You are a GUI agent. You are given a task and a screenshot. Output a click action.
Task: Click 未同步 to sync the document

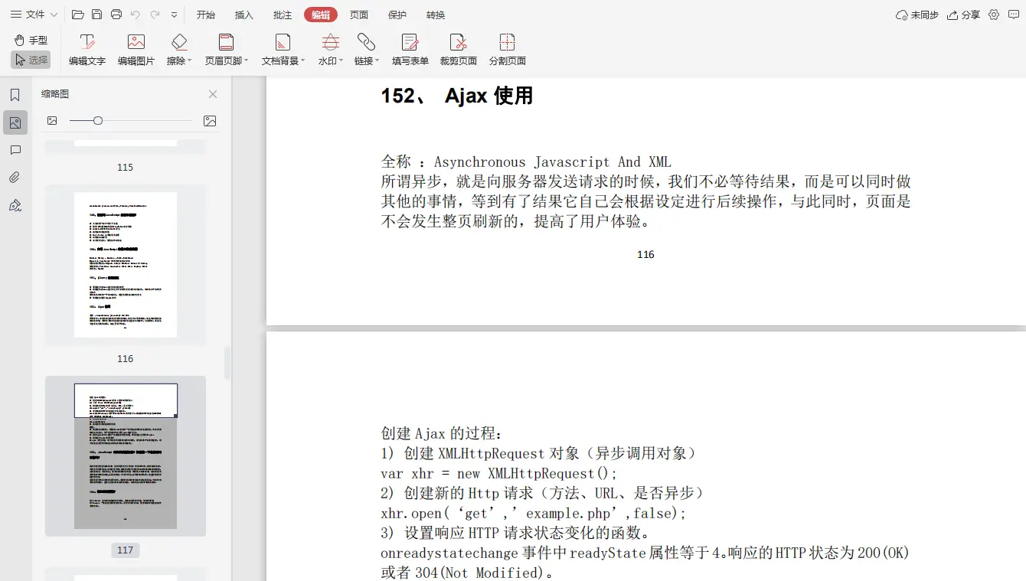916,14
